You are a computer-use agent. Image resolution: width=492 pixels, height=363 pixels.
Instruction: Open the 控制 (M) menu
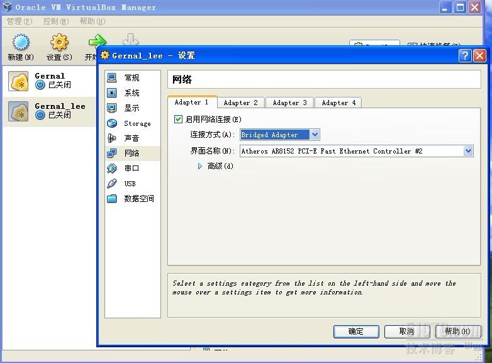pos(56,21)
